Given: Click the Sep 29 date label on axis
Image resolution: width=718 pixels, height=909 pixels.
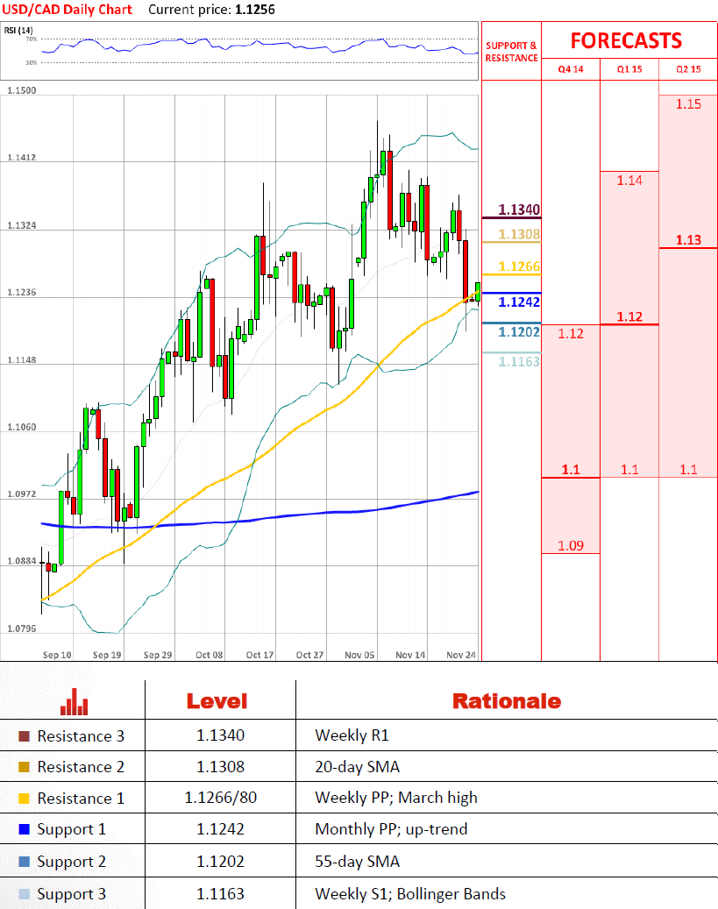Looking at the screenshot, I should point(158,655).
